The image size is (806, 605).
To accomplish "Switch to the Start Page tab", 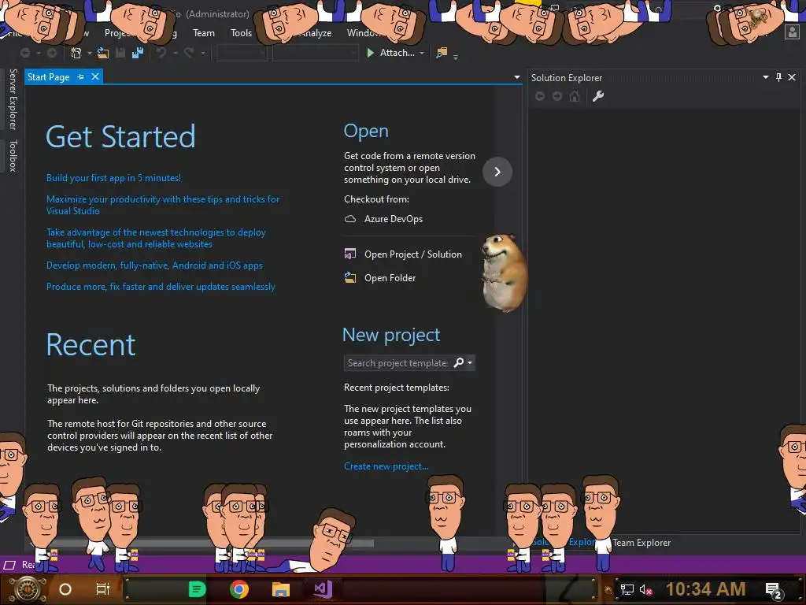I will pos(48,76).
